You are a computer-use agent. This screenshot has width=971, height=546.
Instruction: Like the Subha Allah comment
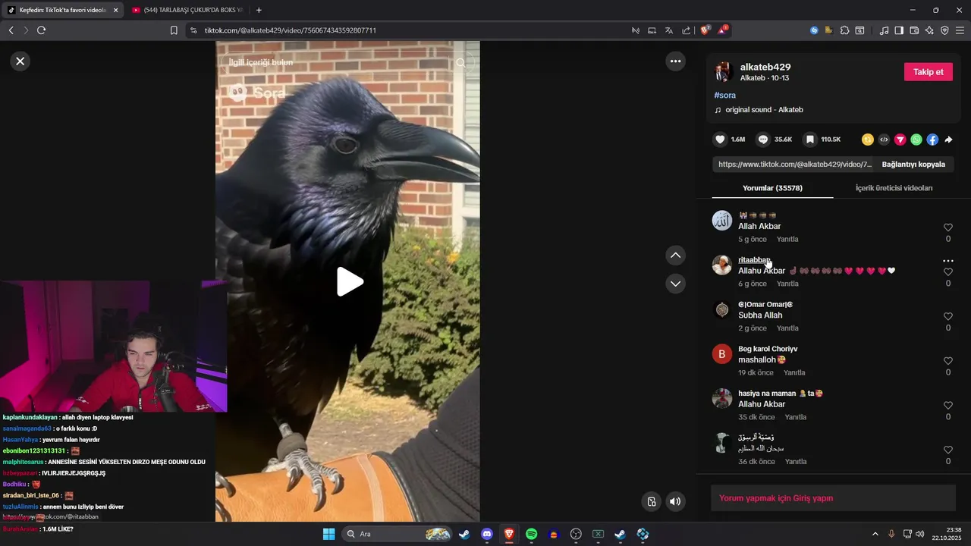(x=947, y=316)
